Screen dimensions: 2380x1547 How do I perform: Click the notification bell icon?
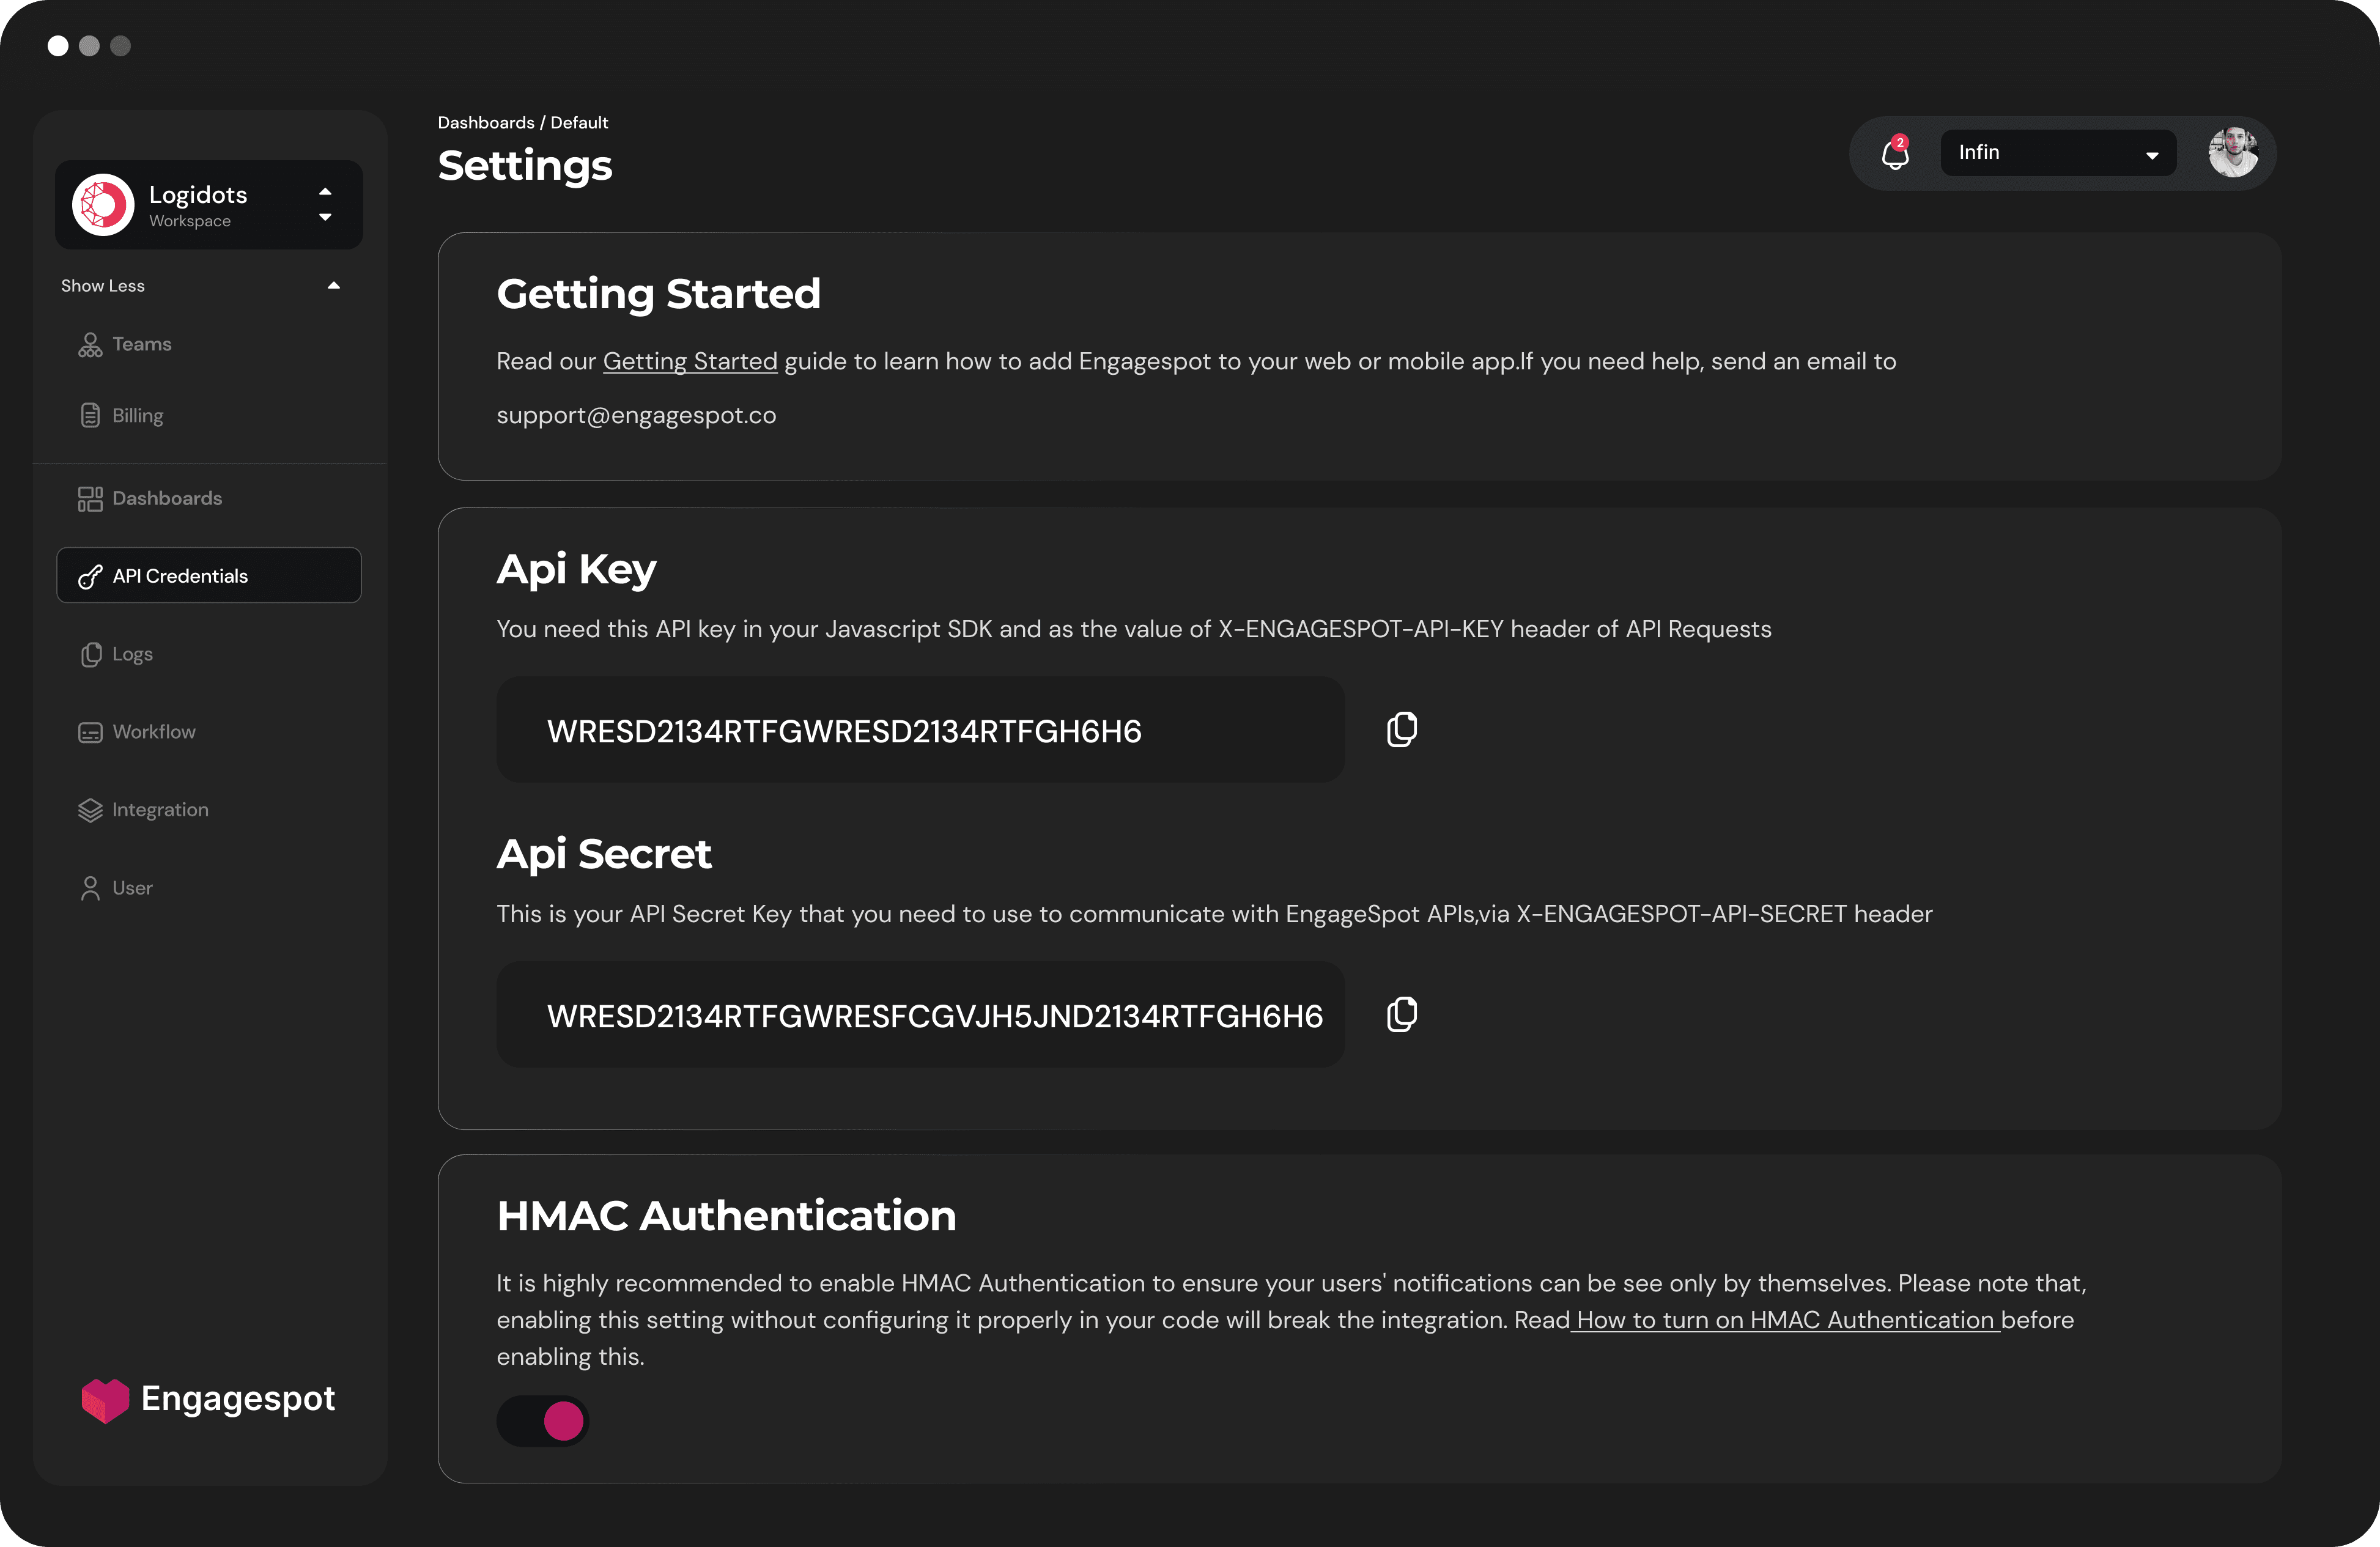(x=1895, y=154)
